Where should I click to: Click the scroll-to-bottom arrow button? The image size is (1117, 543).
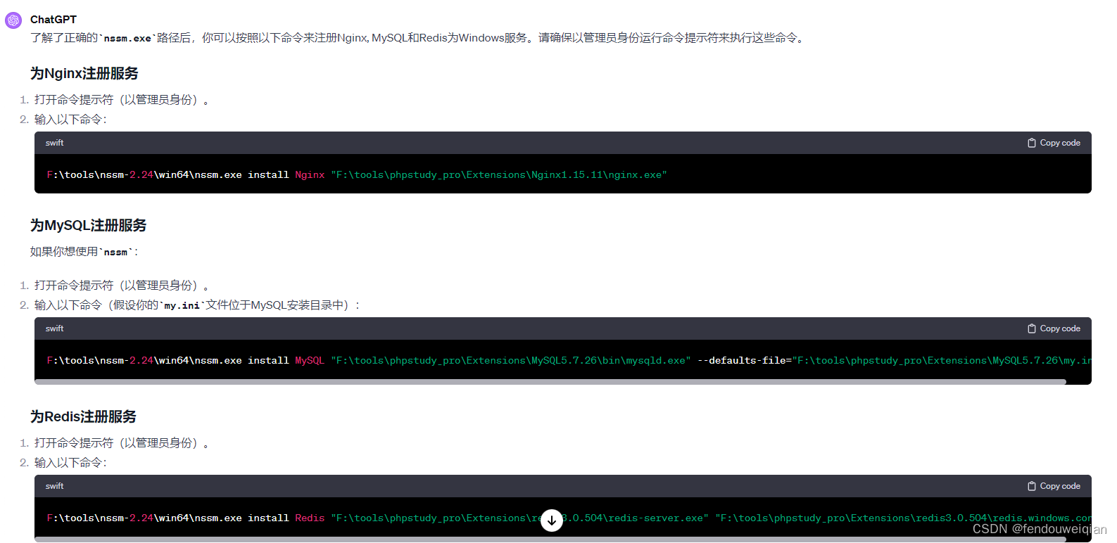tap(552, 520)
